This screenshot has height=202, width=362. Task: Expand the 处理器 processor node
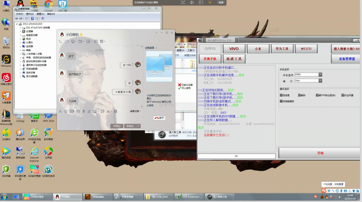(x=20, y=31)
